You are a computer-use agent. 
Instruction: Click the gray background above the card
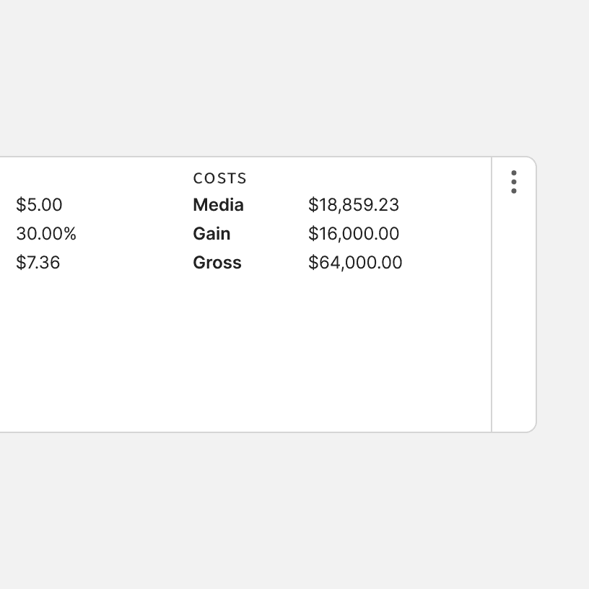click(x=289, y=79)
